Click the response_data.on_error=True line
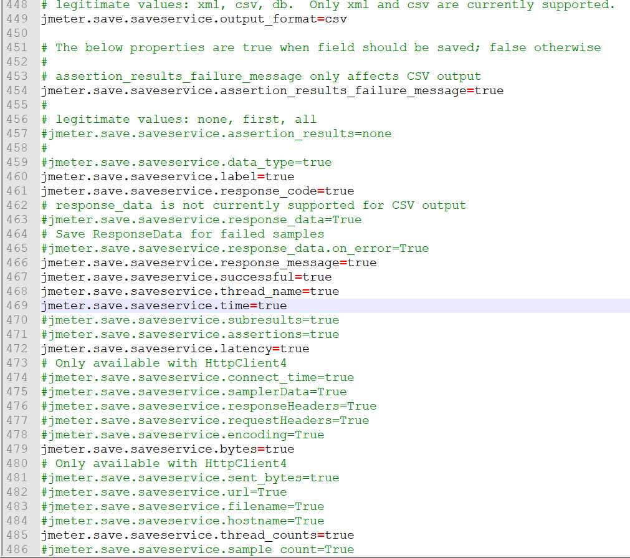 (235, 248)
